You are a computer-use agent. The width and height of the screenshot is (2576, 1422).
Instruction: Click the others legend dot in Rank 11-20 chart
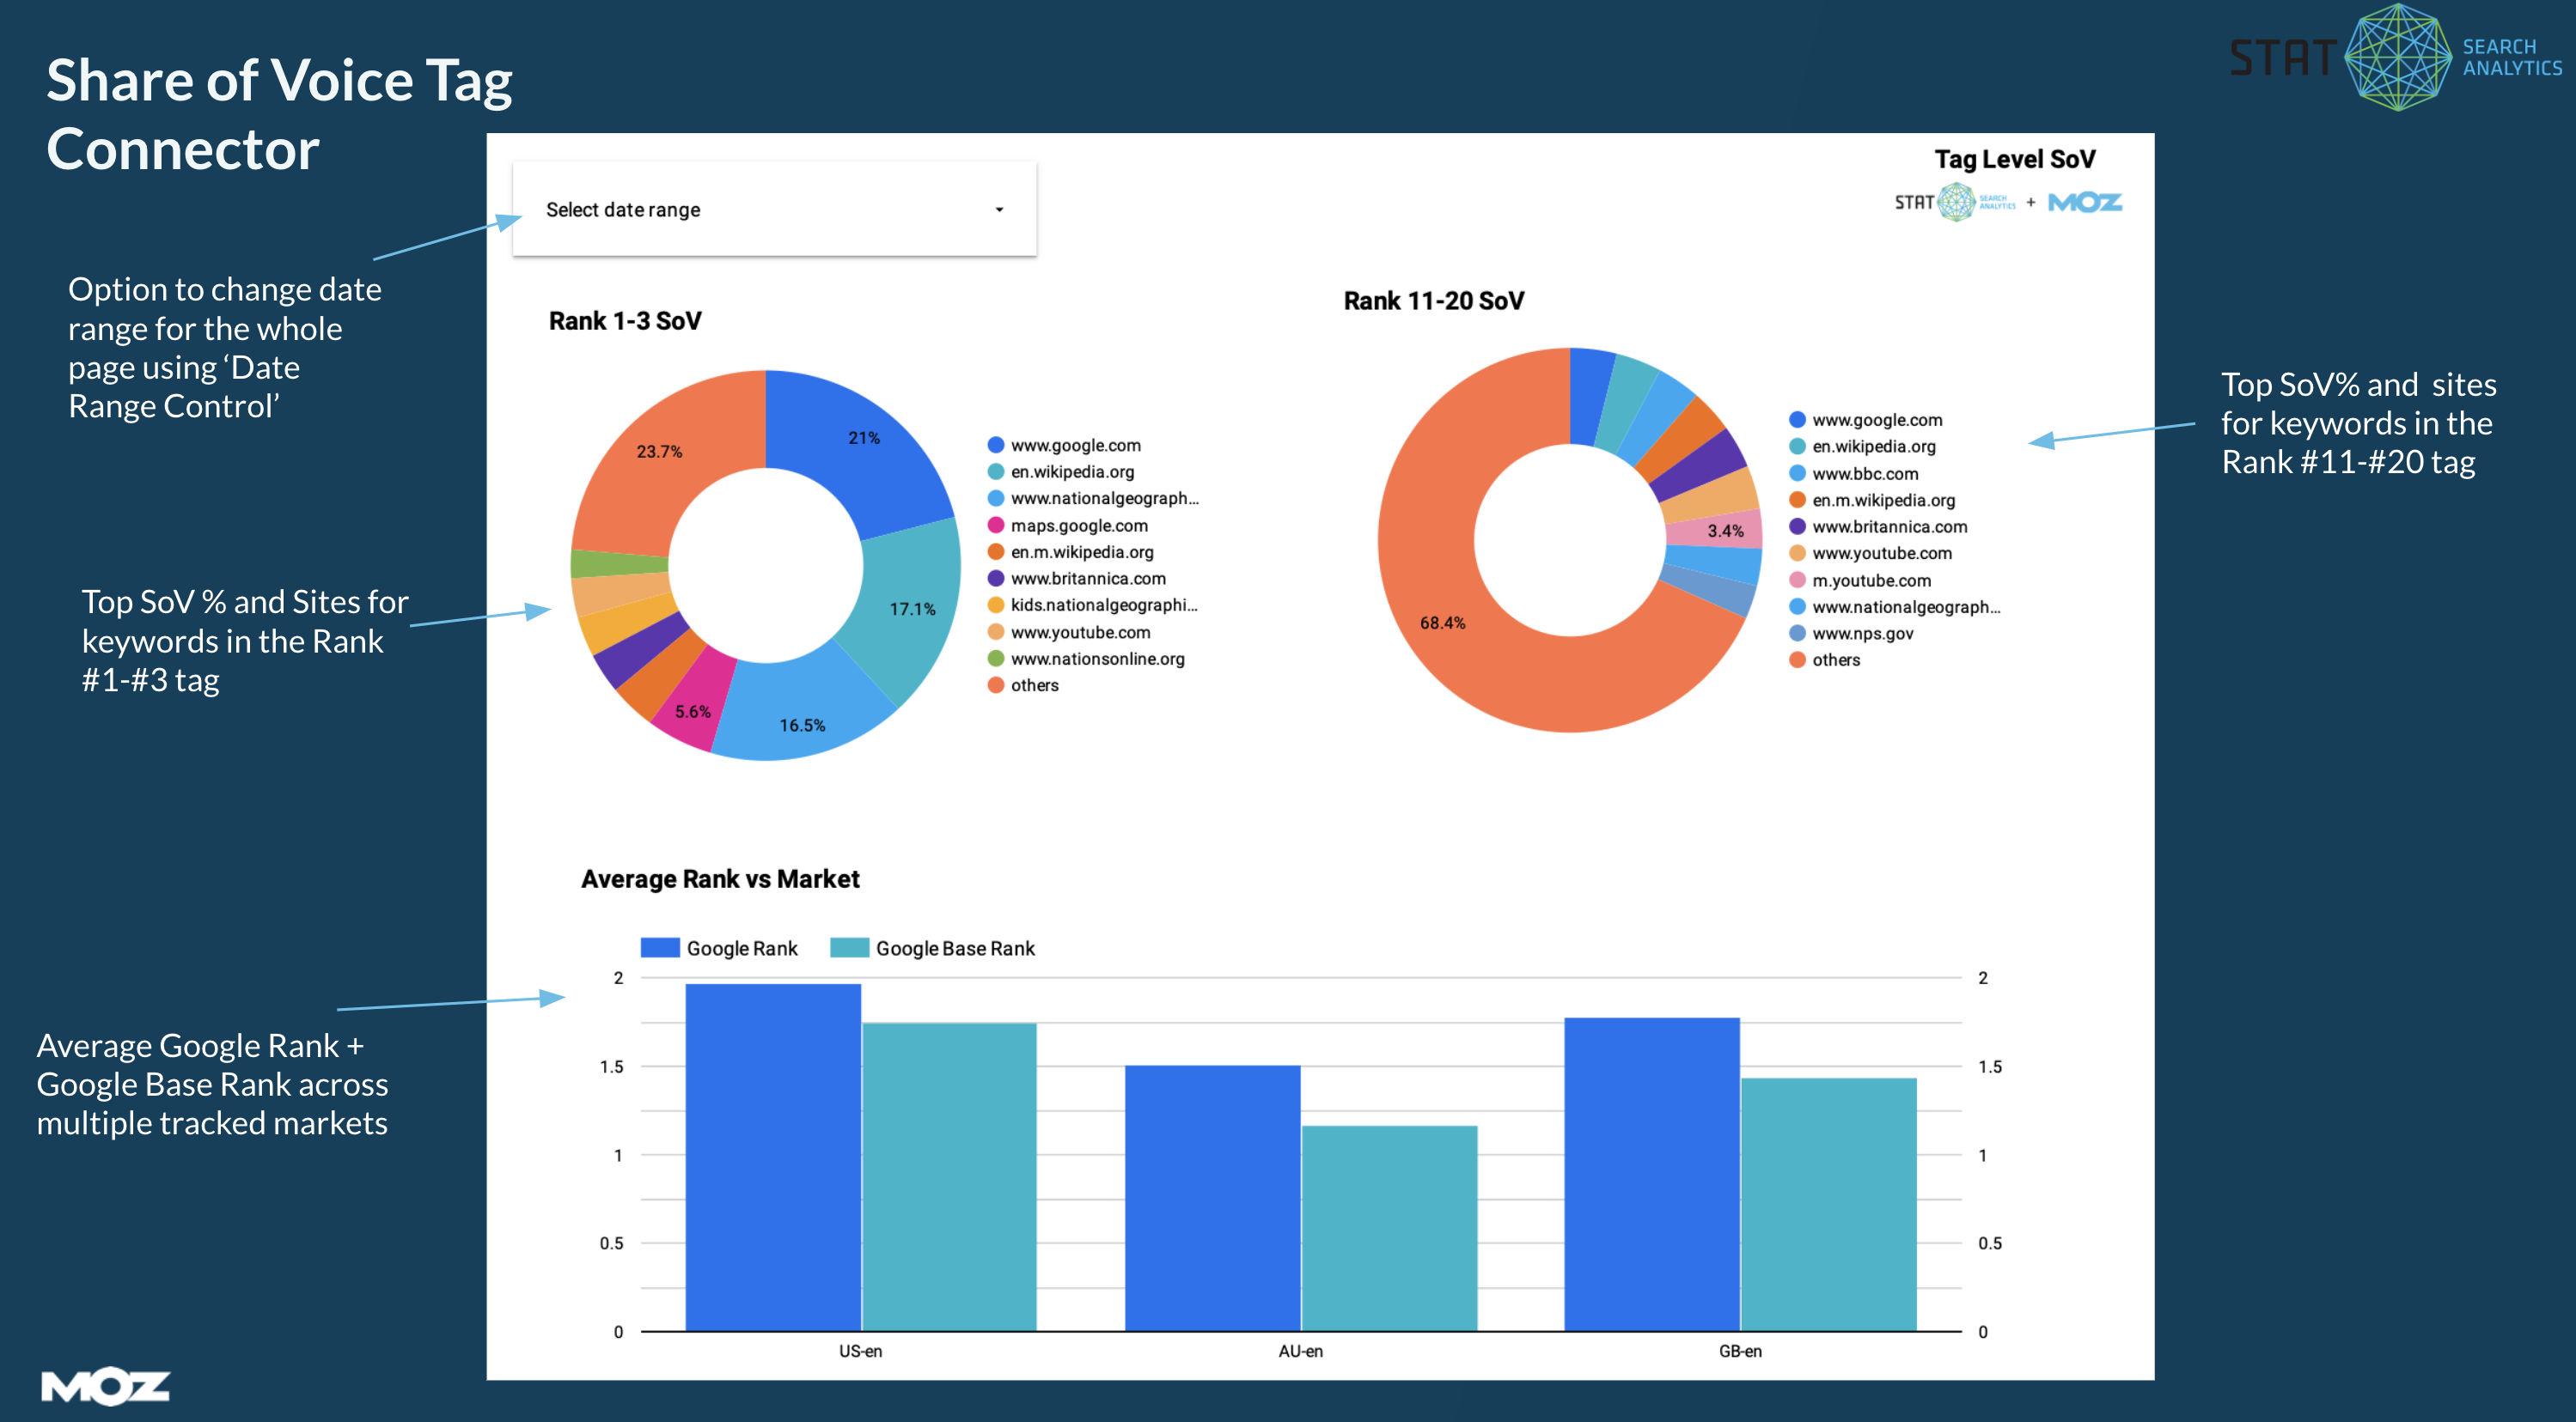[x=1797, y=659]
